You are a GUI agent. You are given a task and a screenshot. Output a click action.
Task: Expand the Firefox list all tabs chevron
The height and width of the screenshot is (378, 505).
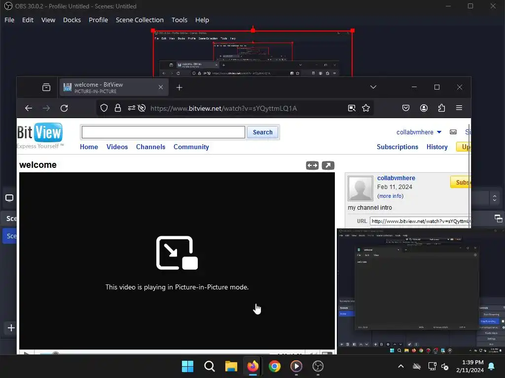[373, 87]
